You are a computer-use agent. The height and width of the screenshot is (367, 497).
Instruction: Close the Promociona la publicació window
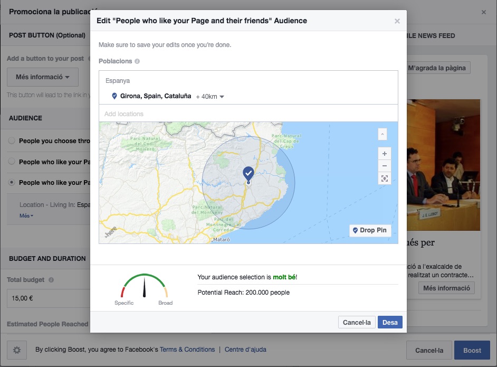tap(483, 12)
